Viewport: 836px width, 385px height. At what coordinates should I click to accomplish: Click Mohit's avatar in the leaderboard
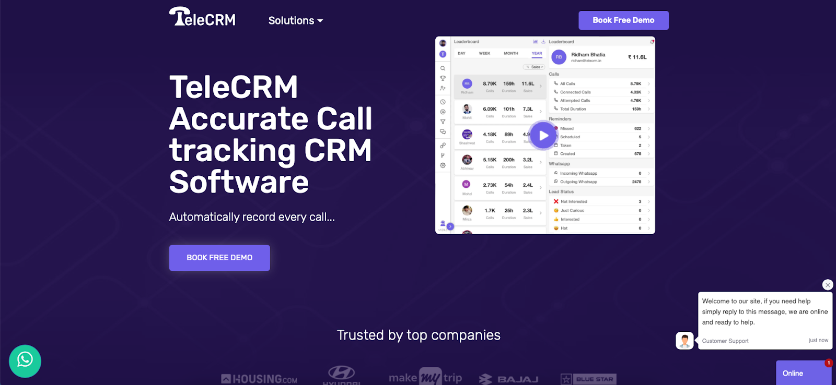[x=467, y=109]
